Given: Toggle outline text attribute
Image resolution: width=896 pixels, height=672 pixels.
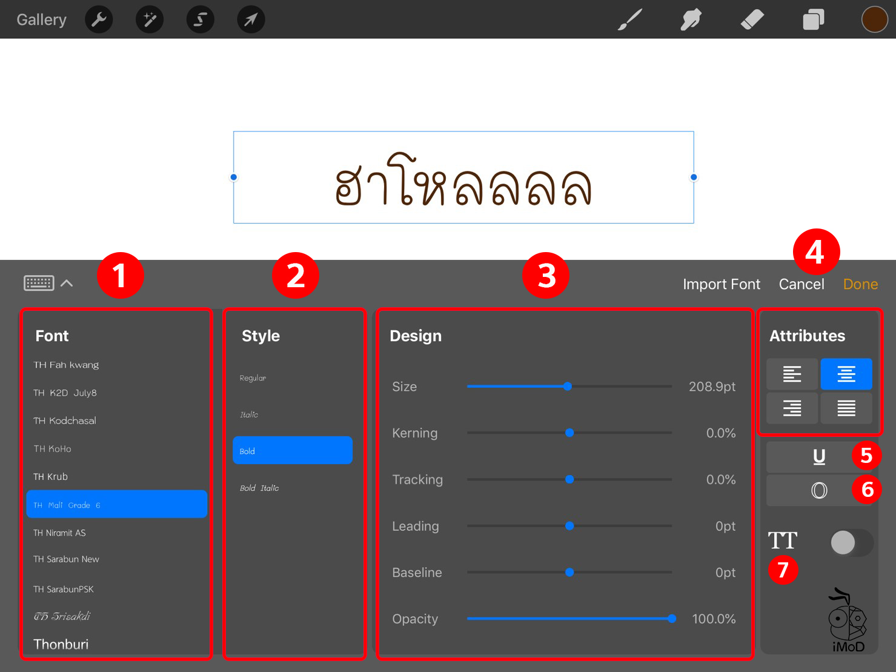Looking at the screenshot, I should click(x=818, y=490).
